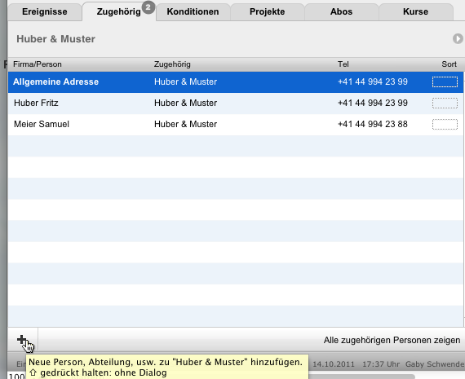This screenshot has width=465, height=379.
Task: Click the Sort field for Meier Samuel
Action: tap(445, 125)
